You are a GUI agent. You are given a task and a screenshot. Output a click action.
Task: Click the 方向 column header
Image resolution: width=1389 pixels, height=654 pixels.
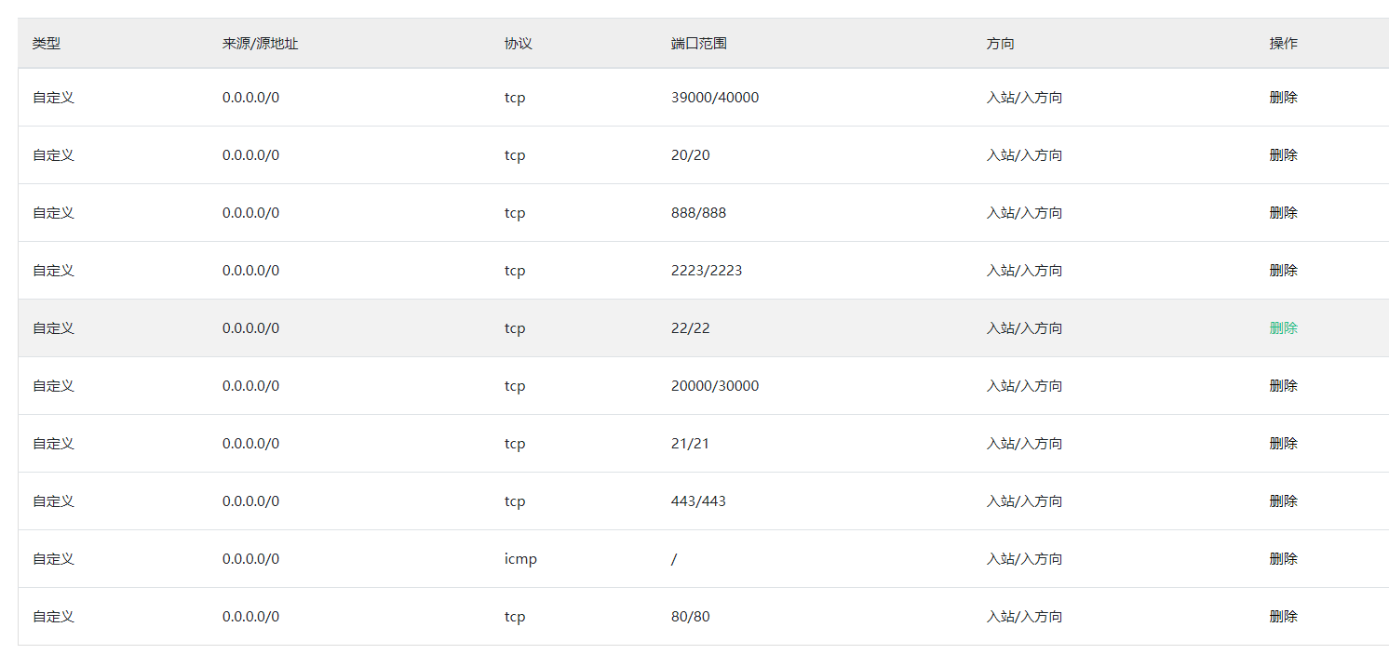point(1000,44)
